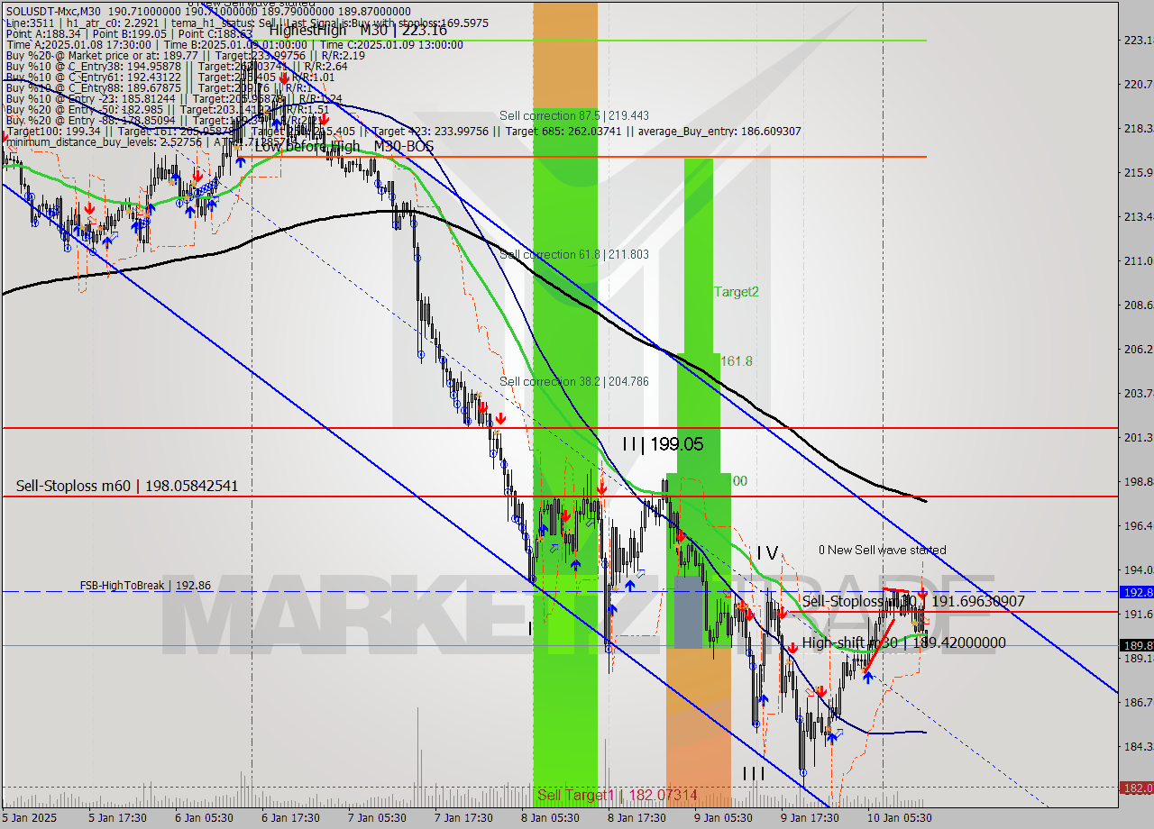Select the 'I I | 199.05' wave label
This screenshot has height=829, width=1154.
[663, 443]
